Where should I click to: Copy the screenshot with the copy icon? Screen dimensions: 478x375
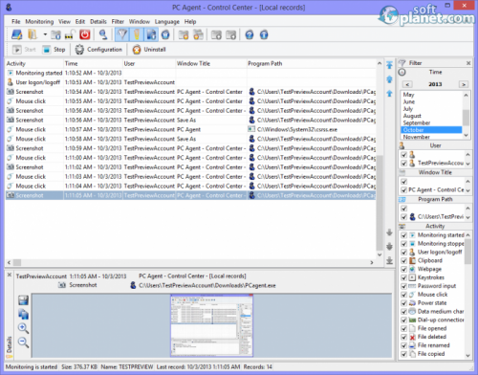[23, 314]
